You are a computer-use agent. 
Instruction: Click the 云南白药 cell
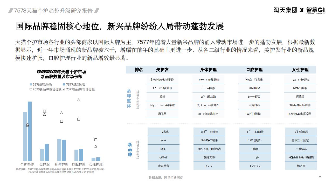coord(254,105)
